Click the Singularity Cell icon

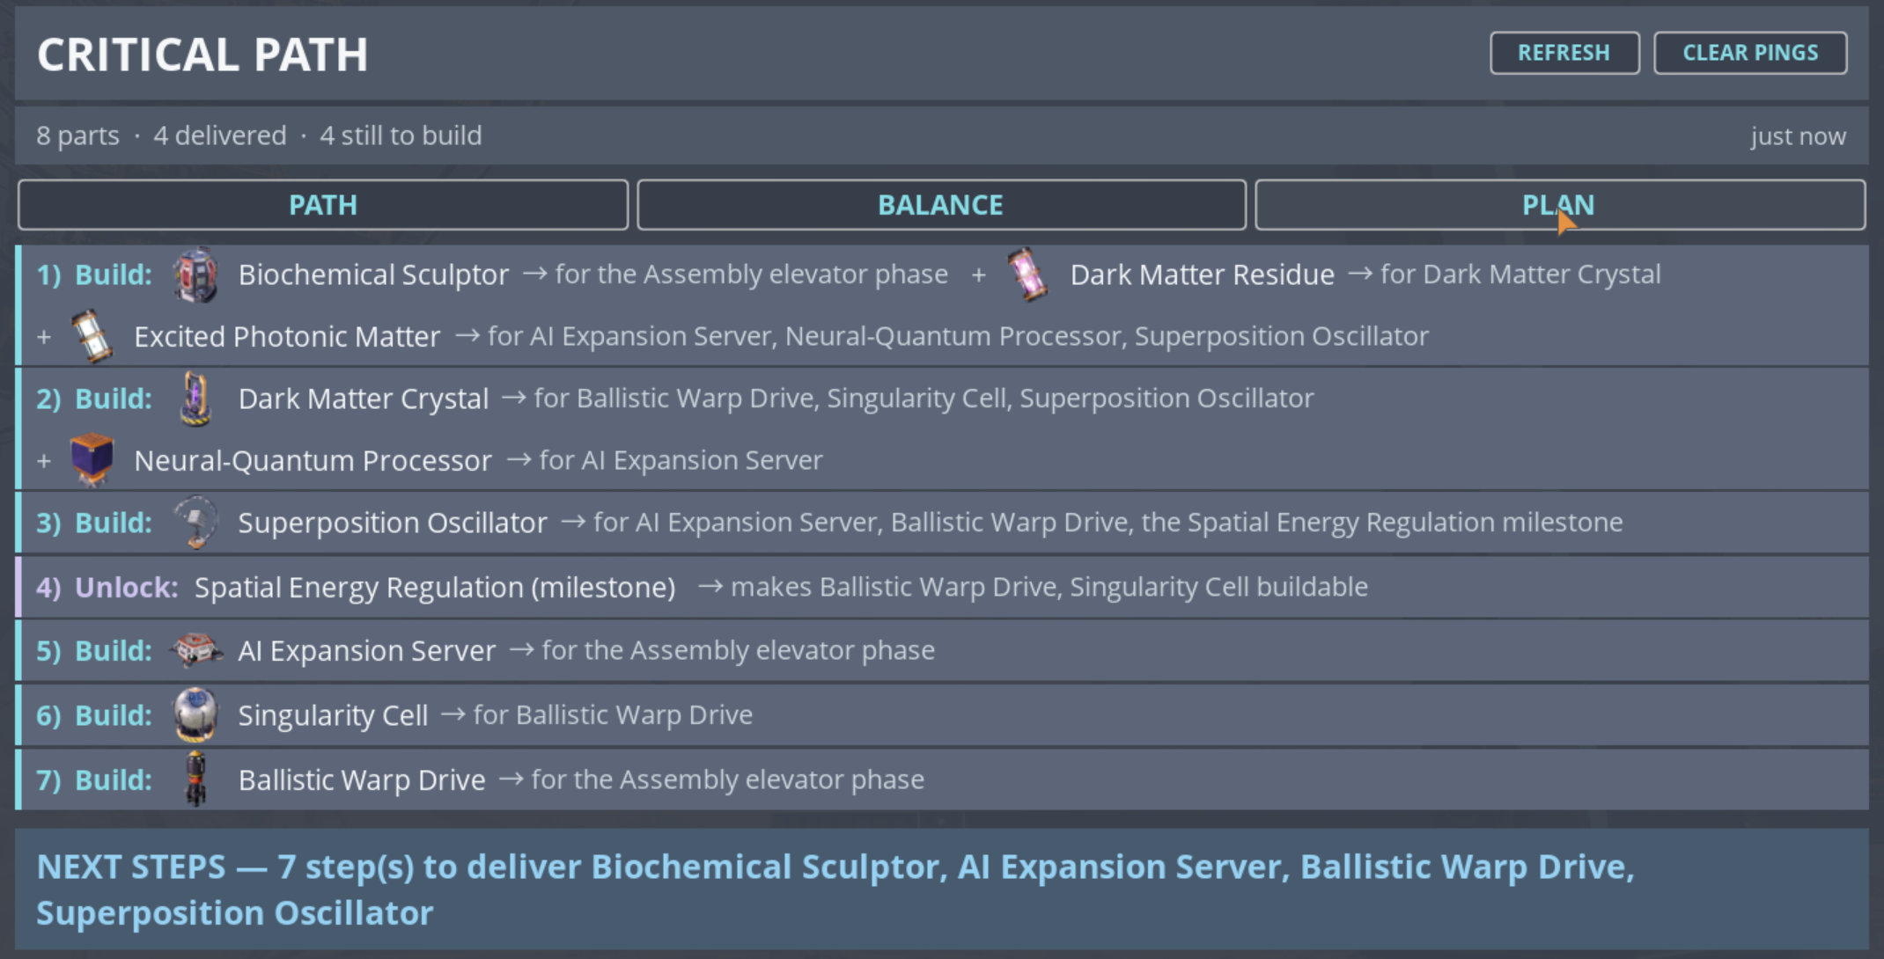coord(195,715)
